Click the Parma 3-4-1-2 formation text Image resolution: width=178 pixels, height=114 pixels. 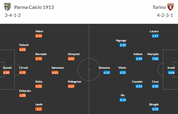point(13,15)
